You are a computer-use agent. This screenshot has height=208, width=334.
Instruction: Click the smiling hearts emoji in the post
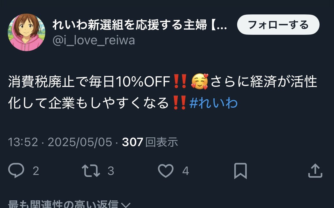(x=199, y=81)
